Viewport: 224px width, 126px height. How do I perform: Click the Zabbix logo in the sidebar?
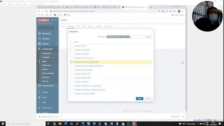coord(43,20)
